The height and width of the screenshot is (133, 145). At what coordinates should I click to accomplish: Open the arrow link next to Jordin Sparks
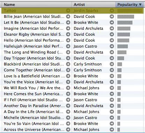(112, 10)
